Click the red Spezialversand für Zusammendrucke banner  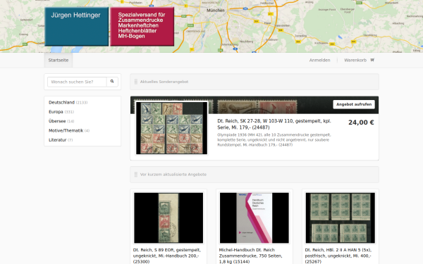click(x=142, y=27)
